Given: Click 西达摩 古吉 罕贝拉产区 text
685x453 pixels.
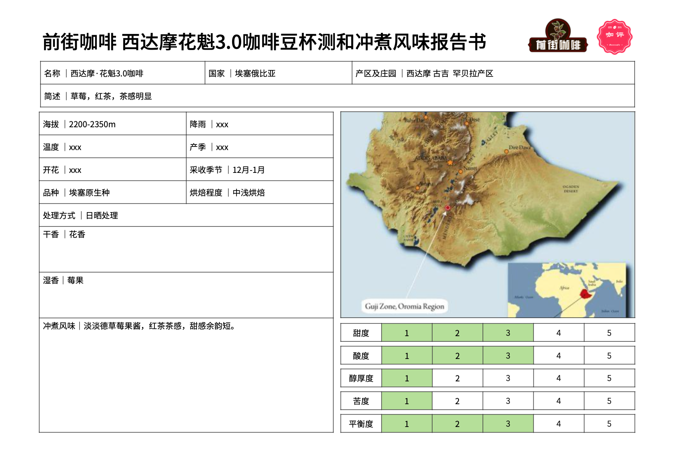Looking at the screenshot, I should [450, 73].
